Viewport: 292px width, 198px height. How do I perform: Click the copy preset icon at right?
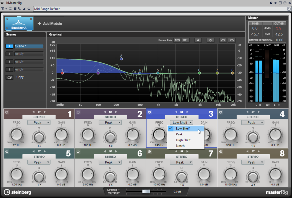(289, 9)
